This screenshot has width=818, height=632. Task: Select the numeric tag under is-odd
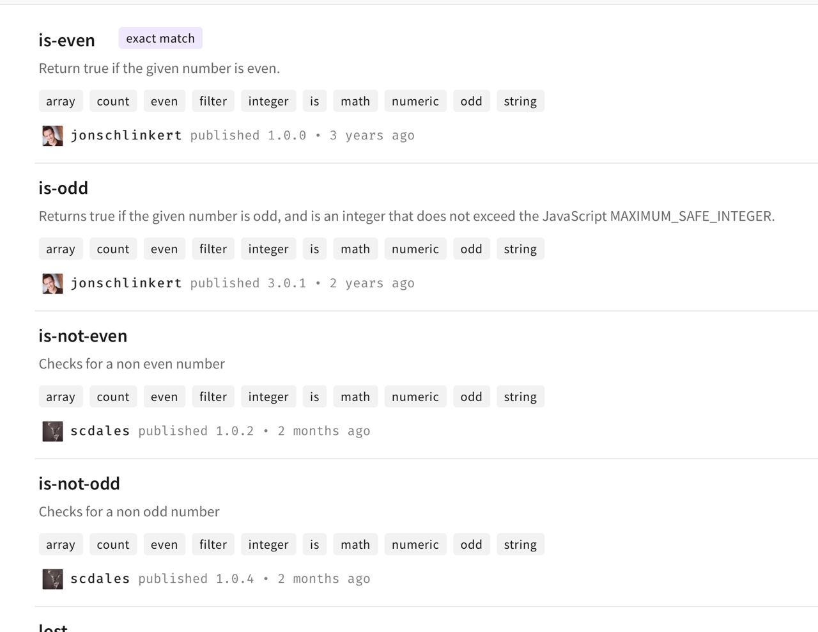(415, 249)
